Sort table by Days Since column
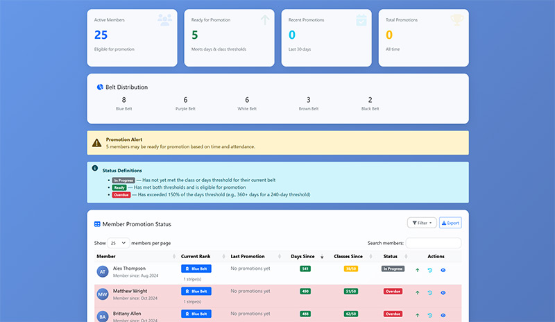 click(x=303, y=256)
